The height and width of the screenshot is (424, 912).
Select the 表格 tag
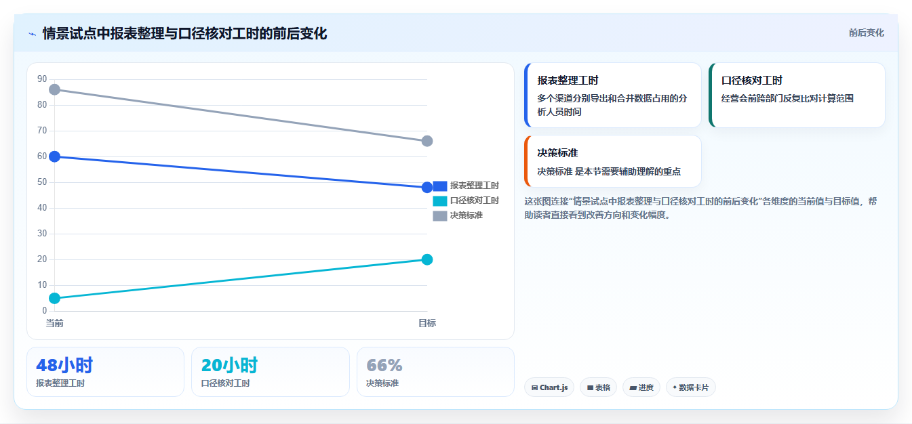pyautogui.click(x=598, y=387)
